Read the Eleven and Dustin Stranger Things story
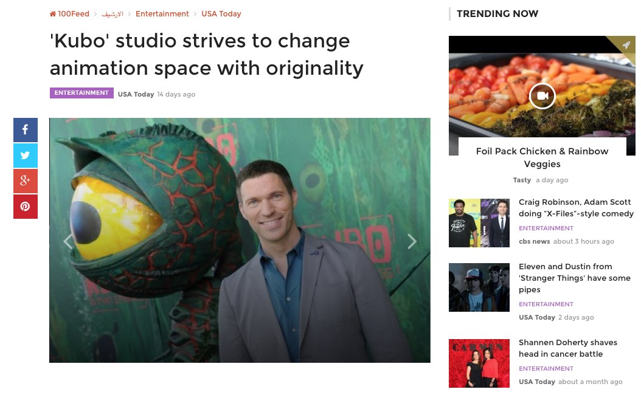Viewport: 641px width, 395px height. click(x=574, y=278)
